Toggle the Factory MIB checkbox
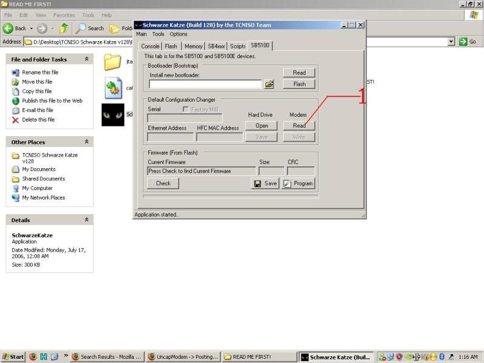Image resolution: width=484 pixels, height=363 pixels. pyautogui.click(x=186, y=110)
